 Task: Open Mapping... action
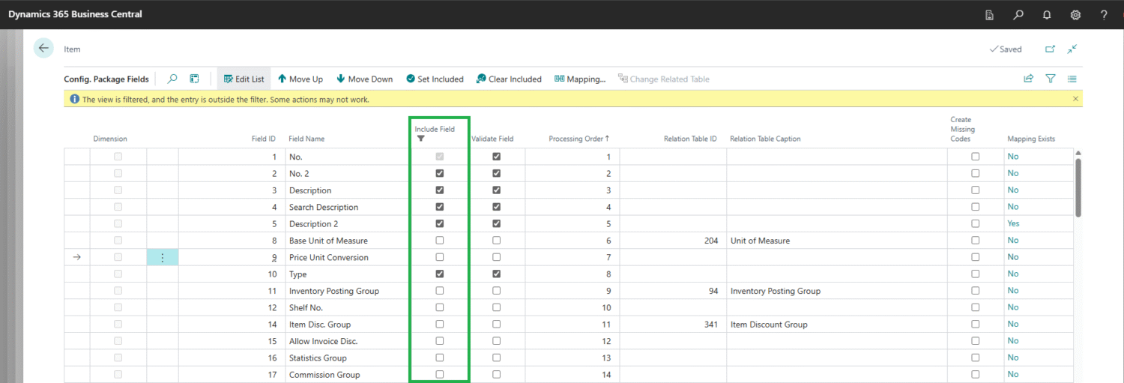(x=580, y=79)
